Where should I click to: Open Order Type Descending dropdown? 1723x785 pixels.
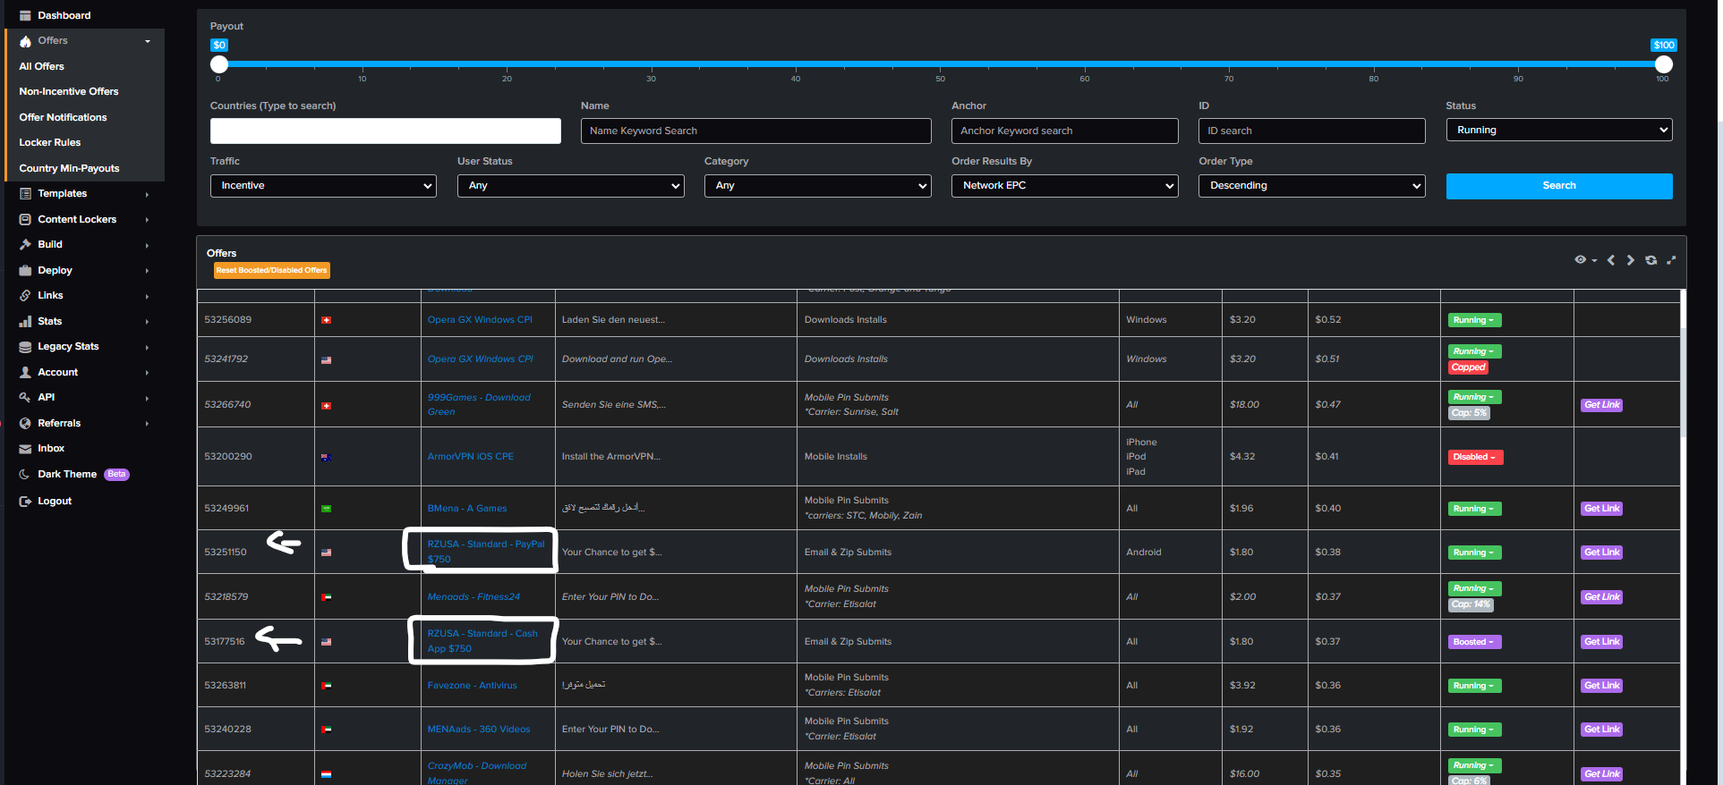(1312, 185)
